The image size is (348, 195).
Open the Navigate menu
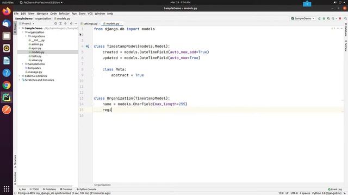42,14
